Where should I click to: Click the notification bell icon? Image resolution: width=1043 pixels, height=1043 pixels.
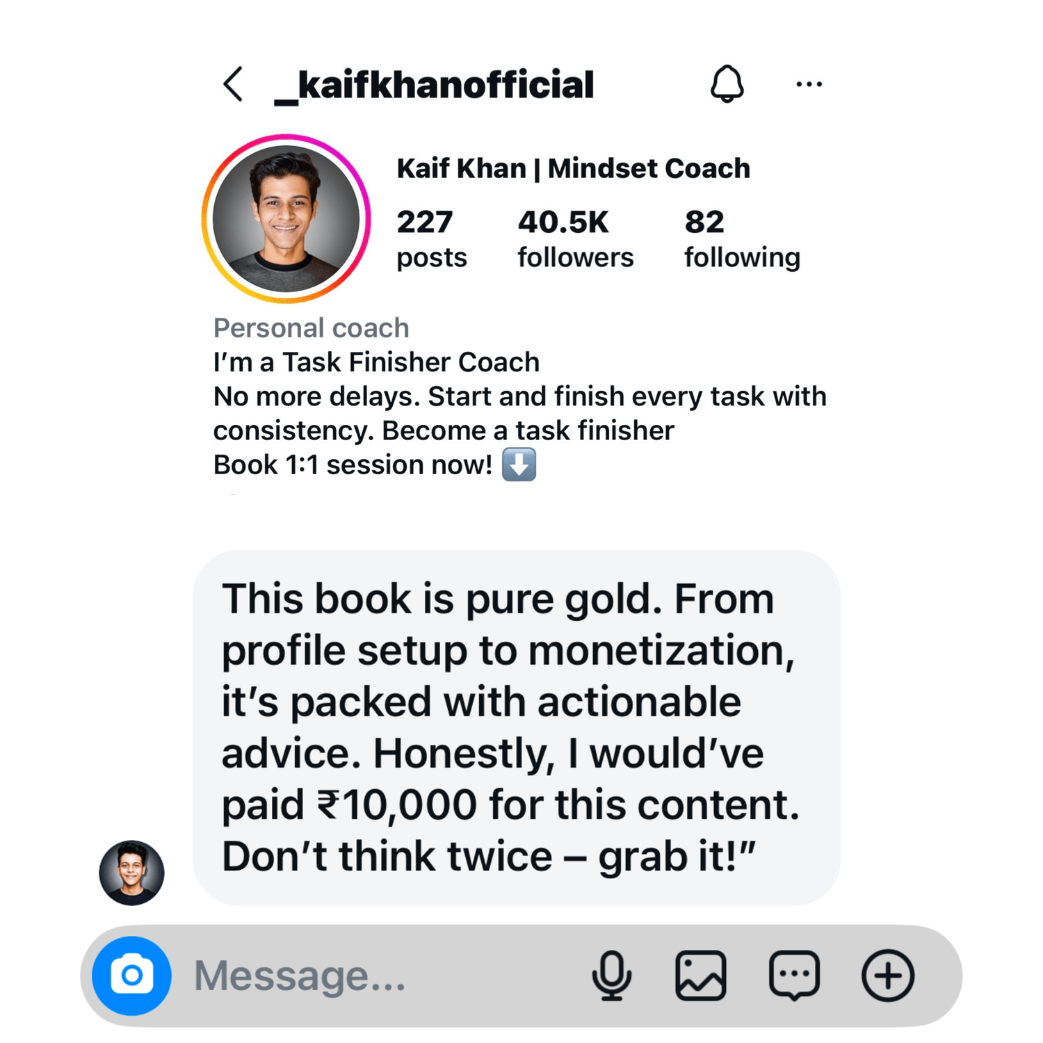pos(727,84)
